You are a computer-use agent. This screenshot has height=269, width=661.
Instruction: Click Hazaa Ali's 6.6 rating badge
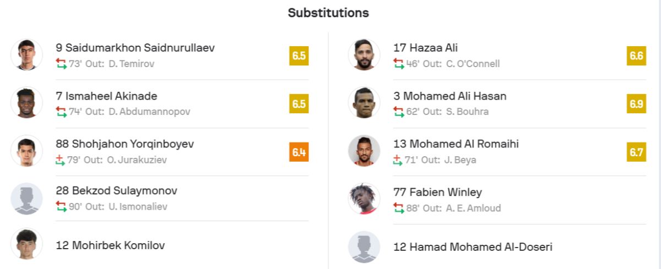coord(636,56)
